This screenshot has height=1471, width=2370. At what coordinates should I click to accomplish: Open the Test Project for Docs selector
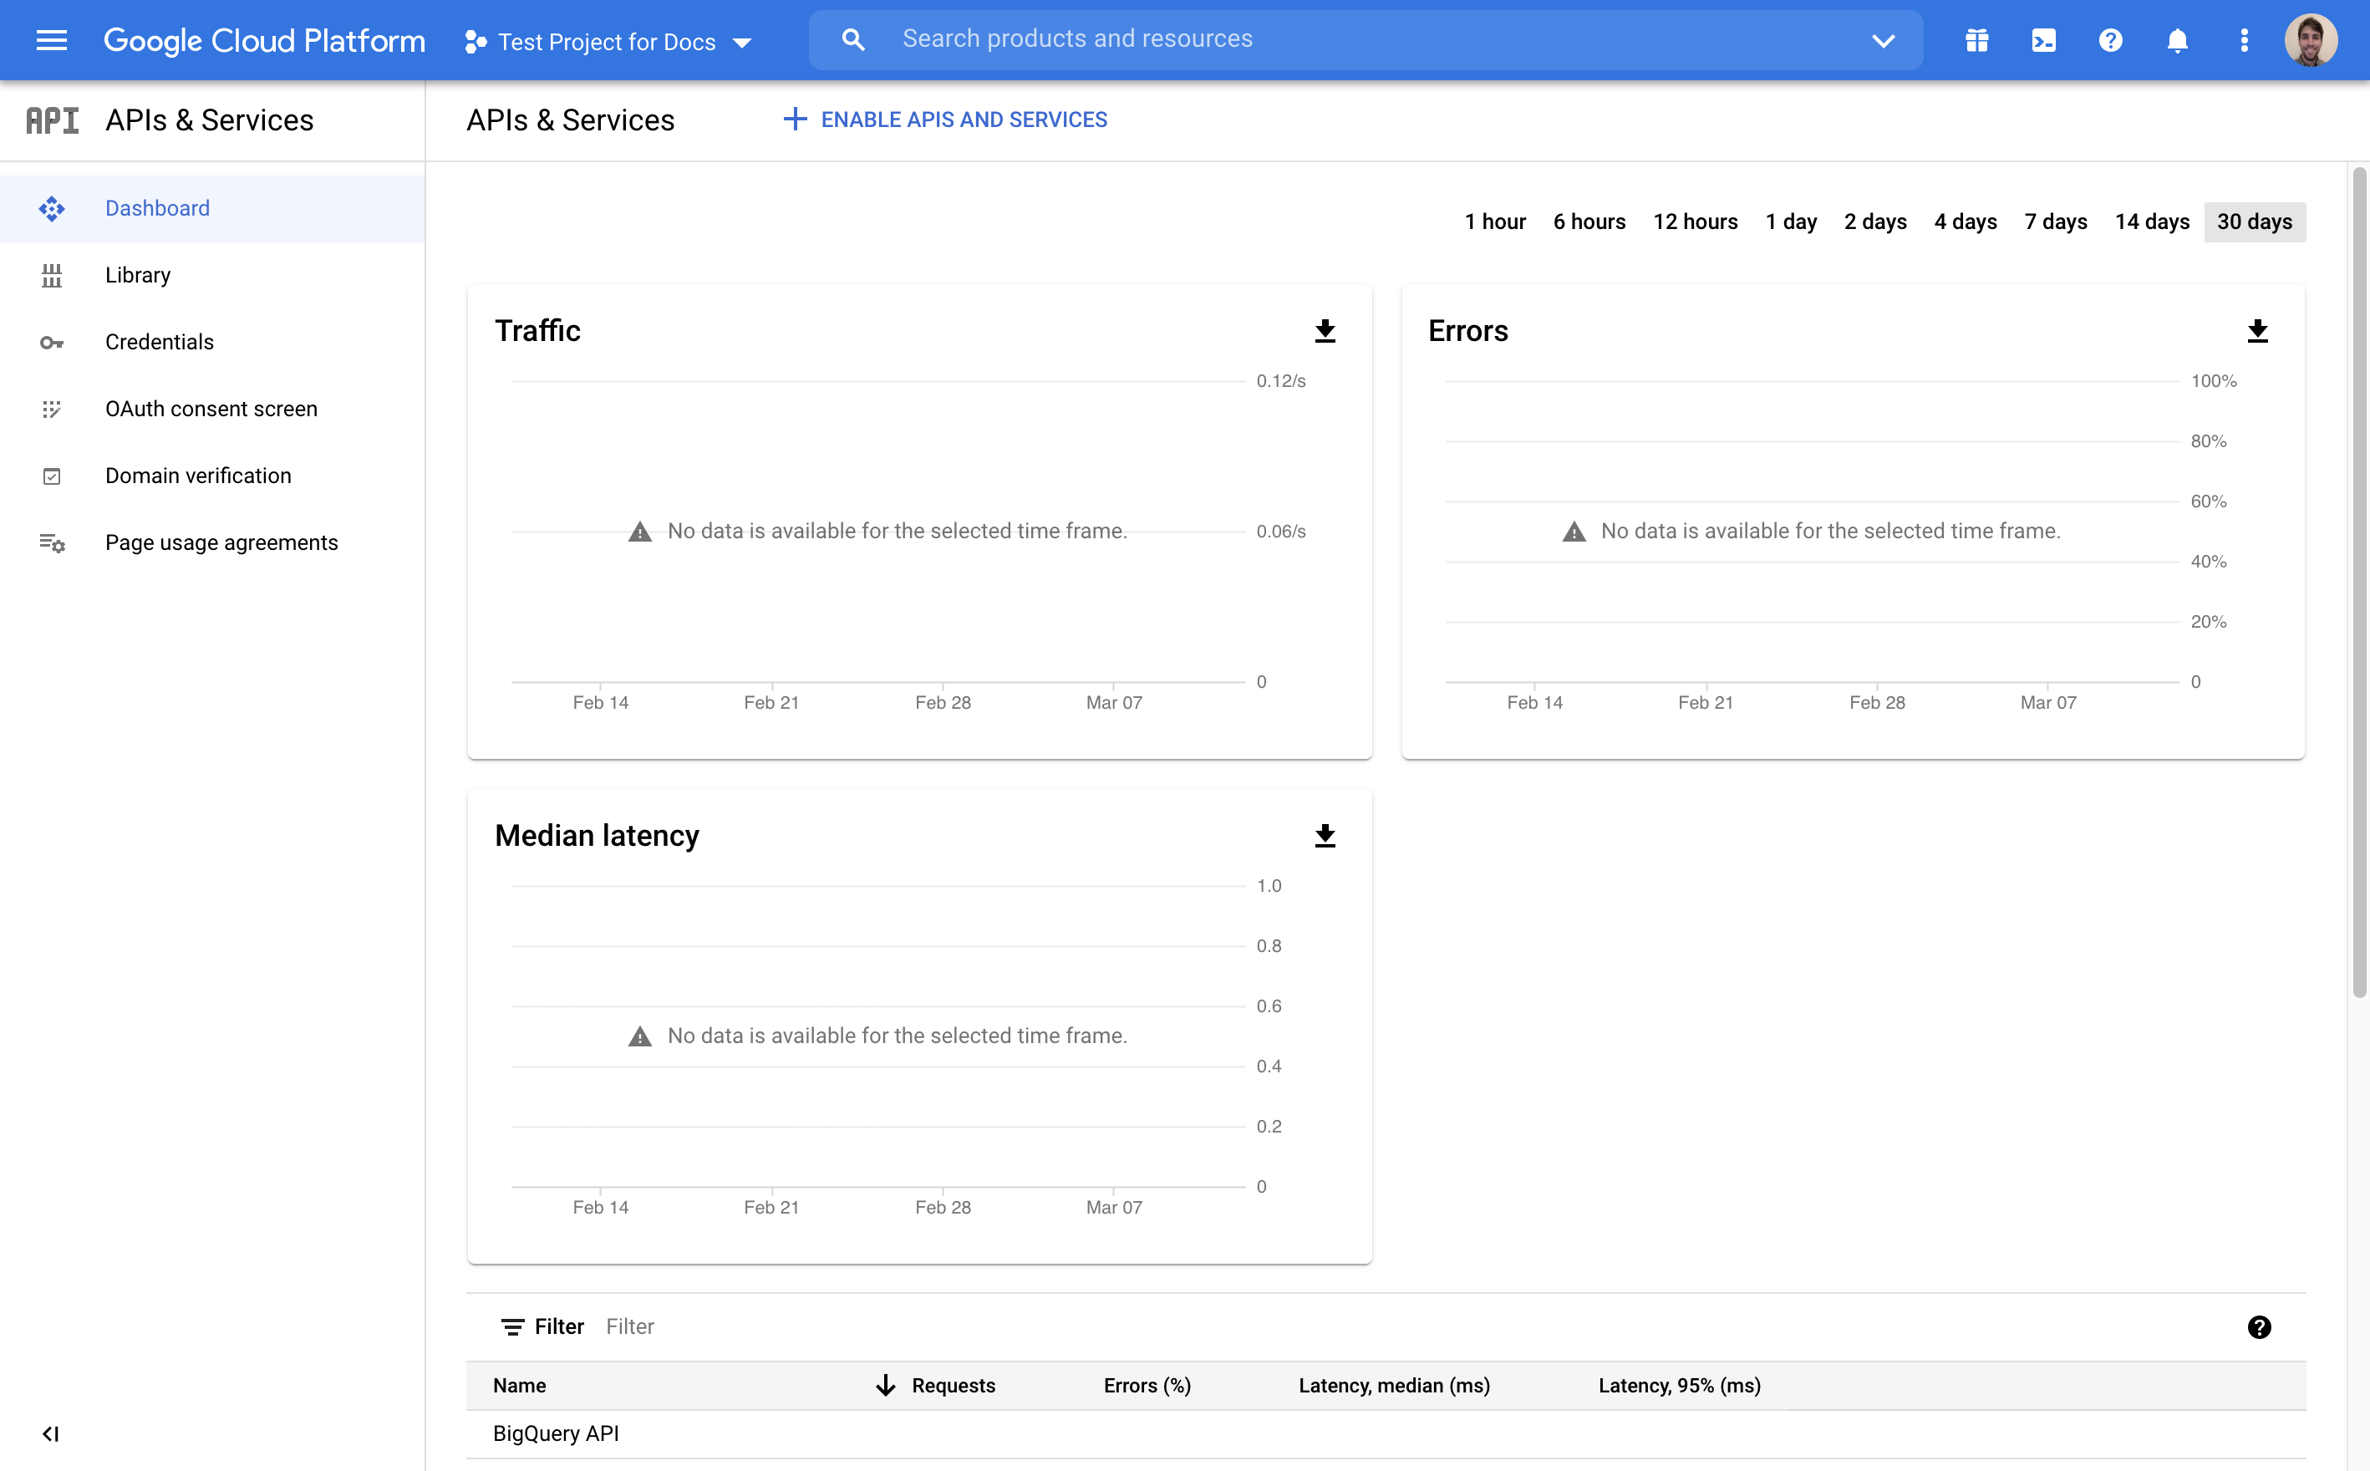pyautogui.click(x=608, y=42)
